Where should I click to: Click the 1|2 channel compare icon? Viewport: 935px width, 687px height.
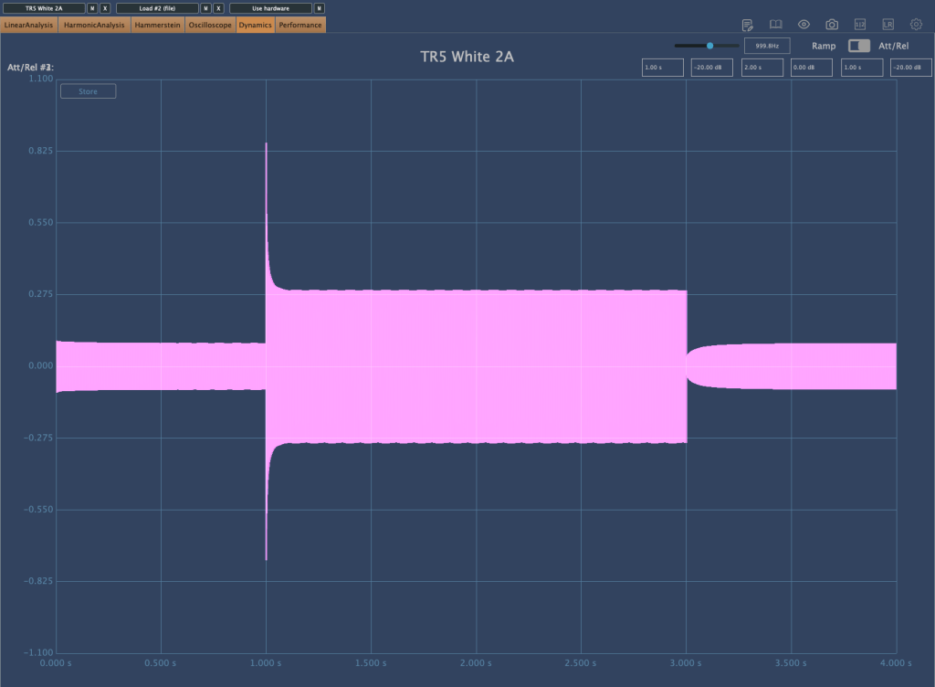pyautogui.click(x=859, y=25)
